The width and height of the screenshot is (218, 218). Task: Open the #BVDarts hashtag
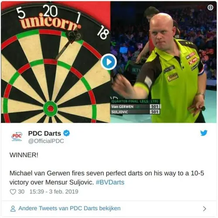point(110,182)
